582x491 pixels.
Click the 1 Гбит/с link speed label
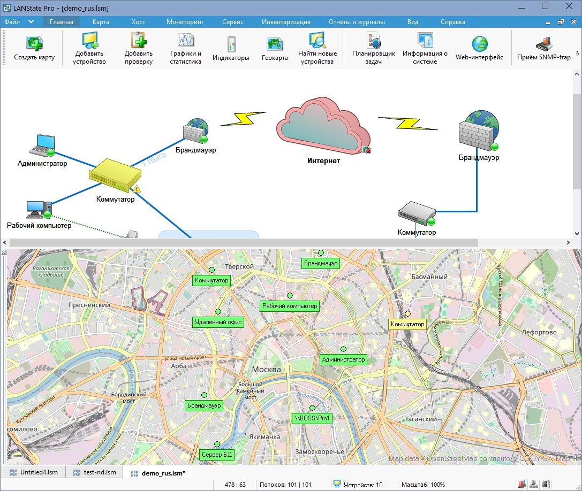pos(154,159)
